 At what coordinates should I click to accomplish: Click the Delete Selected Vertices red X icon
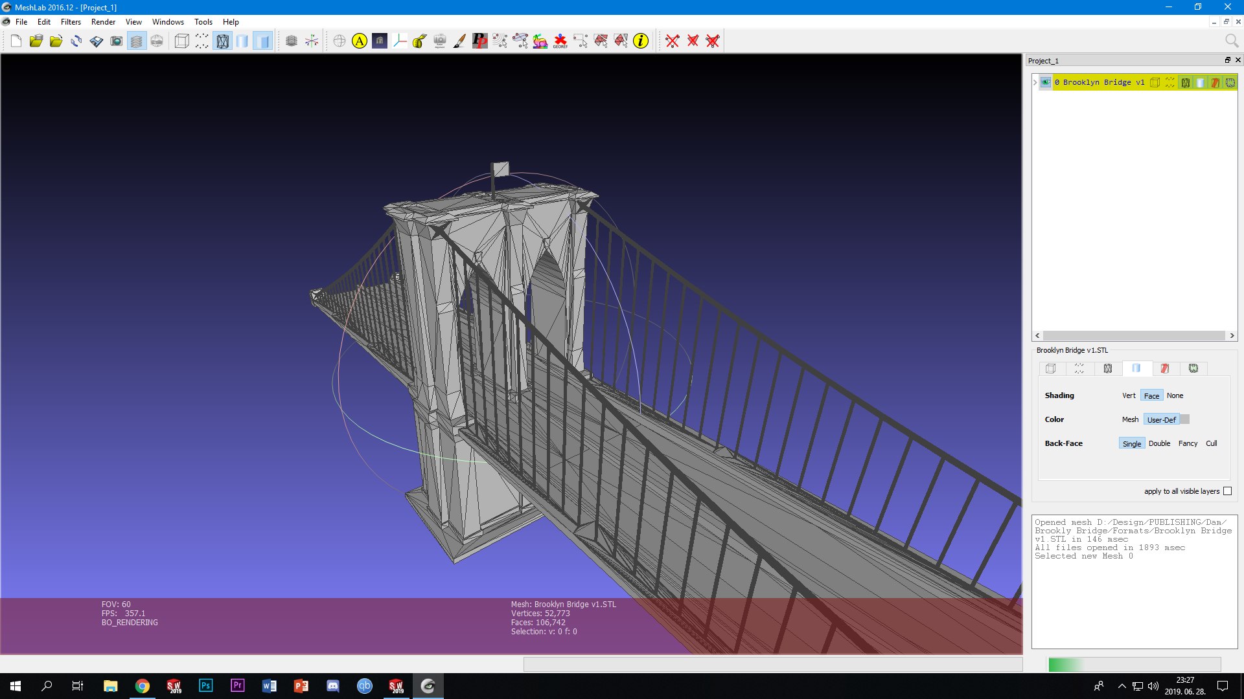point(673,41)
